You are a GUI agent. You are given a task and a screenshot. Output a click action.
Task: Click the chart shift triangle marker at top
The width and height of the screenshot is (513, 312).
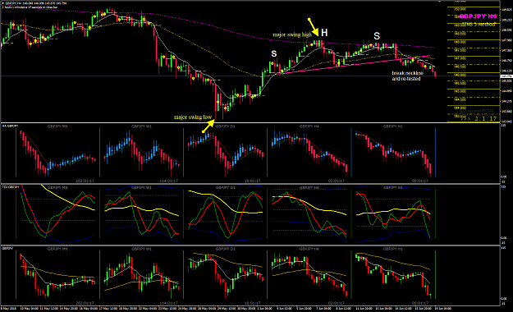pos(440,2)
